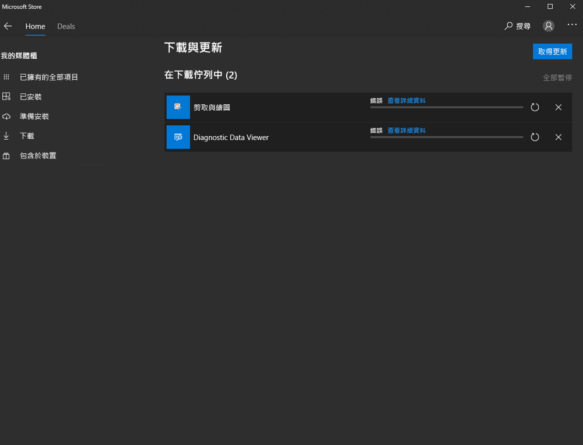Close the Microsoft Store window
The width and height of the screenshot is (583, 445).
coord(573,6)
